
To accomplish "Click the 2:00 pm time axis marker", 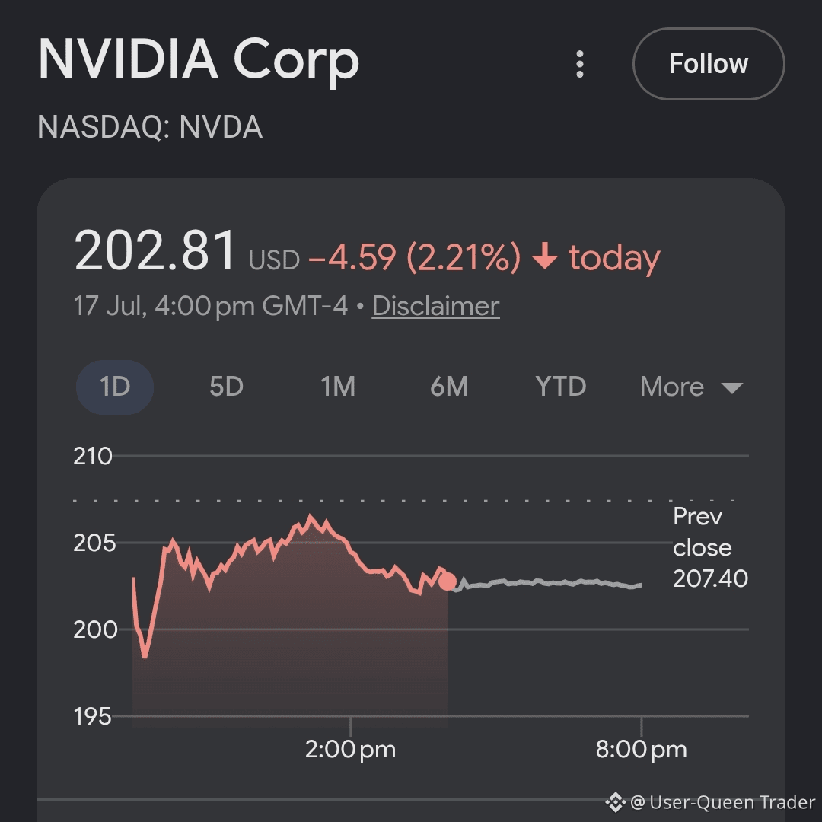I will [x=350, y=749].
